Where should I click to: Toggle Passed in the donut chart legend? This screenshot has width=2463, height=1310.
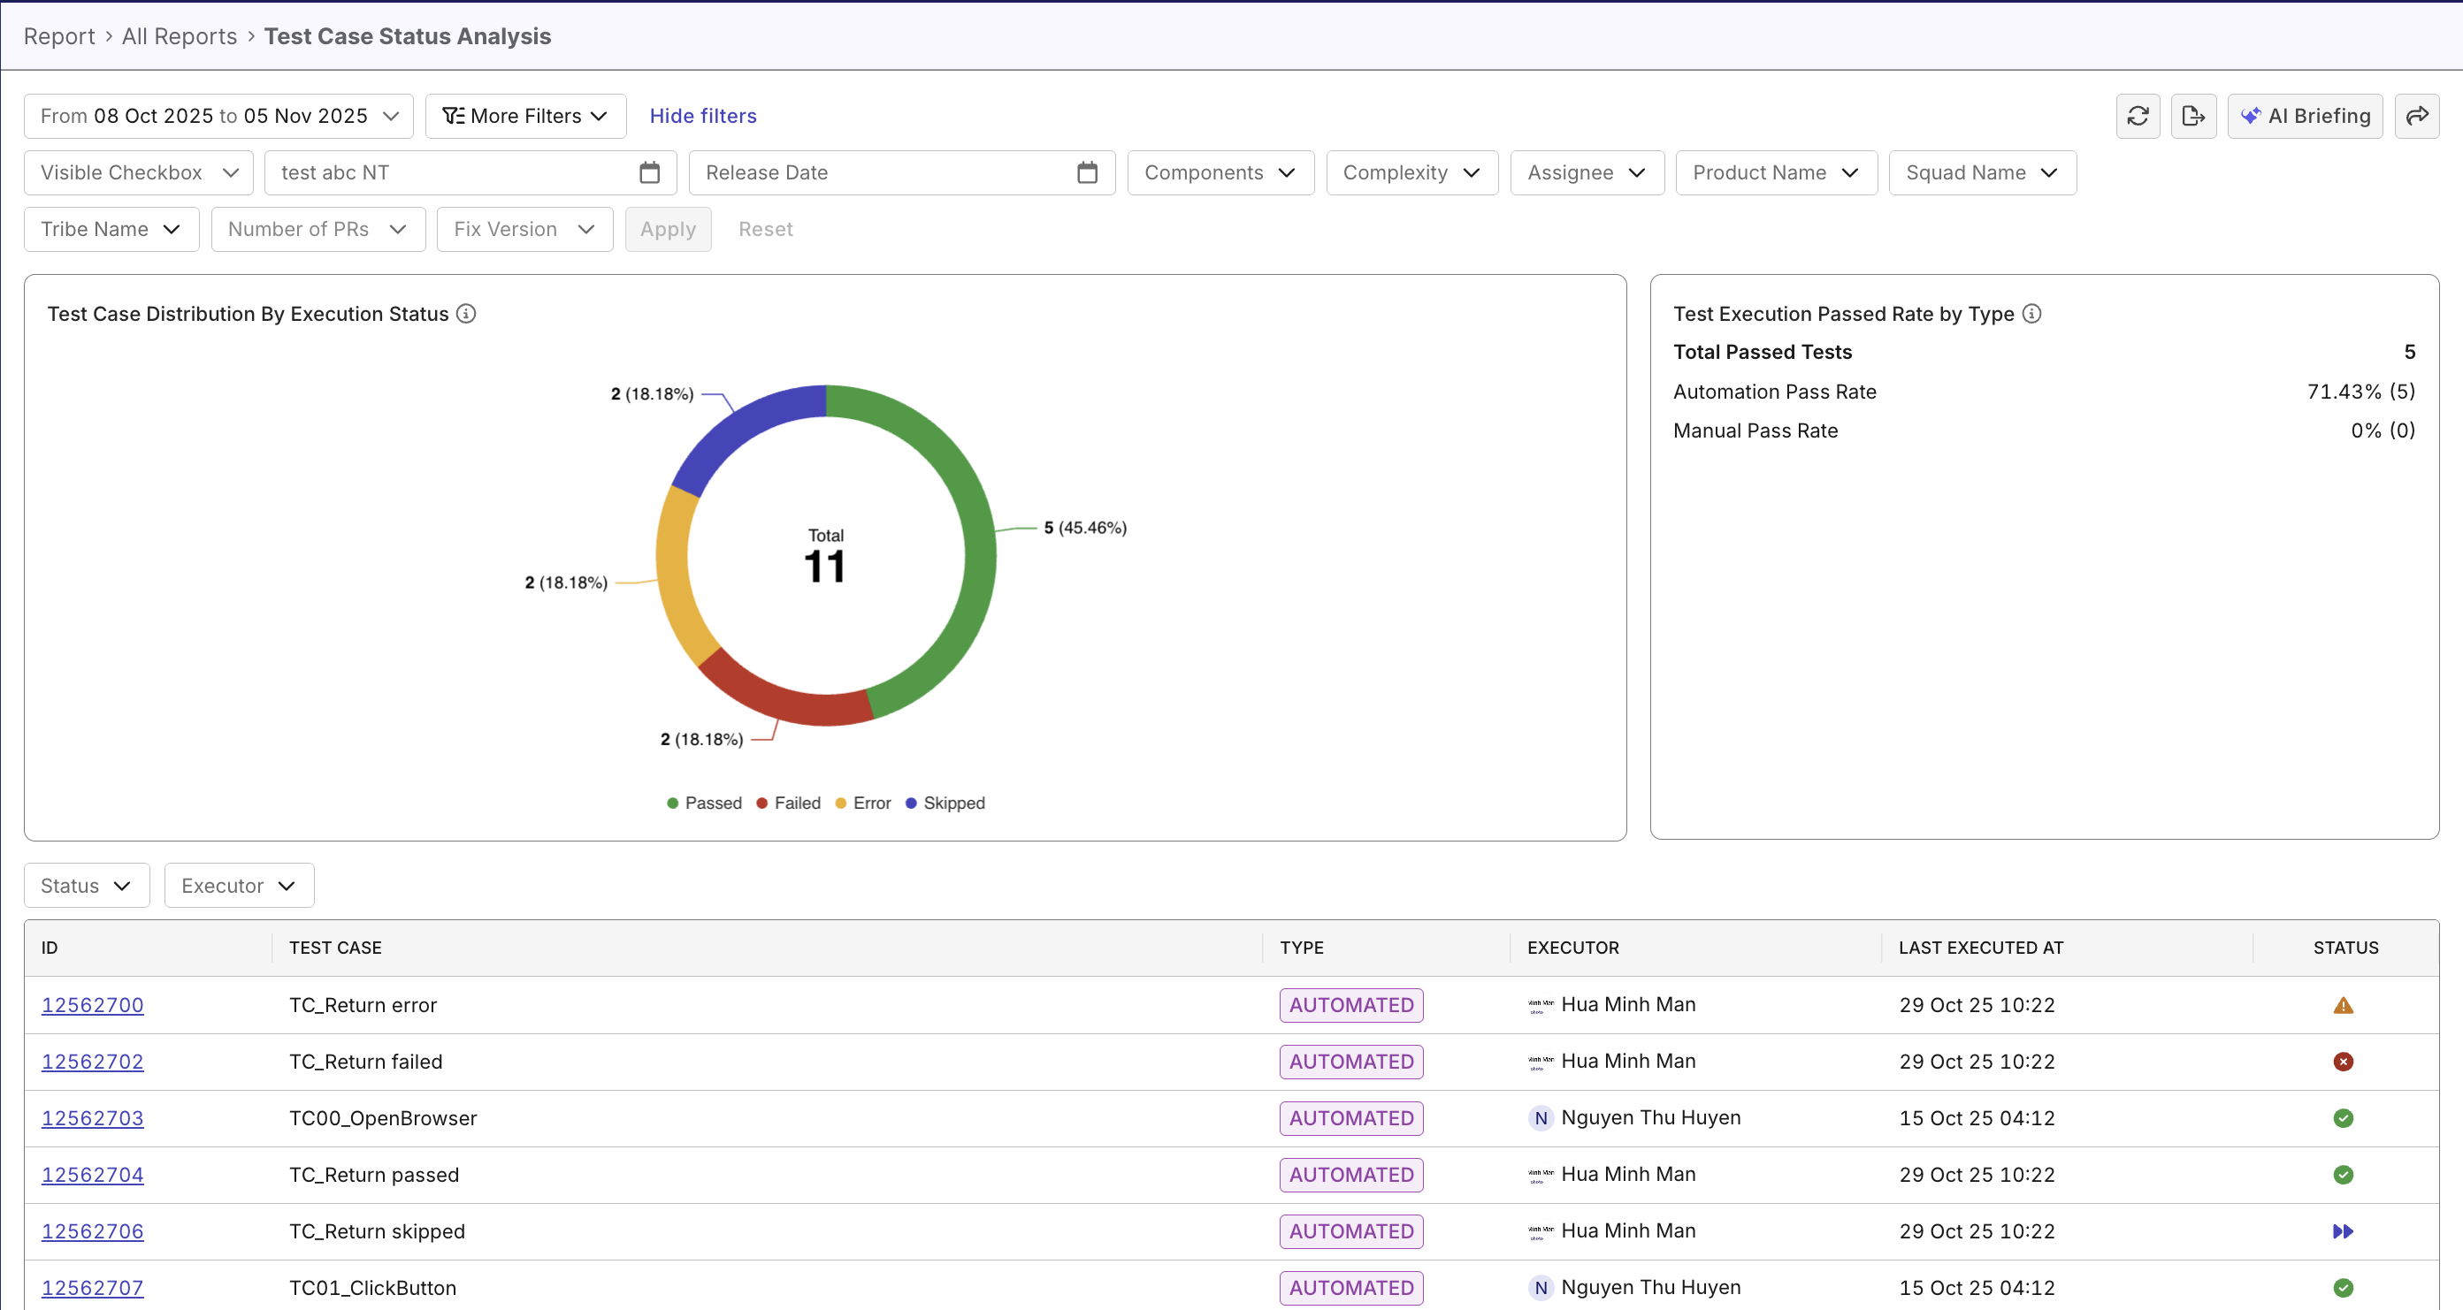coord(705,803)
